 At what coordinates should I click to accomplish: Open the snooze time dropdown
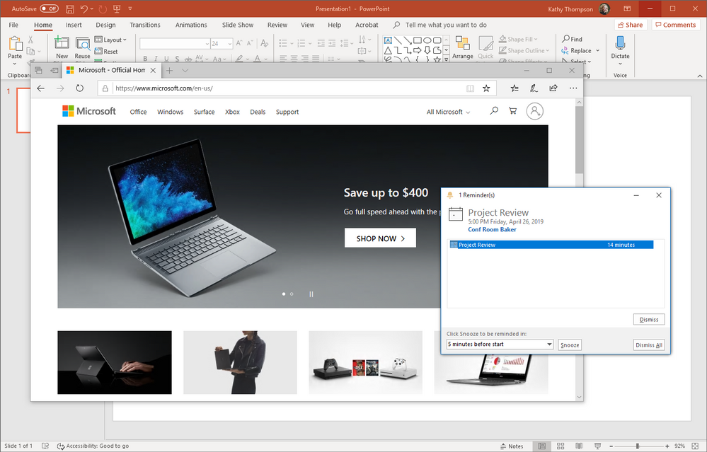coord(500,344)
